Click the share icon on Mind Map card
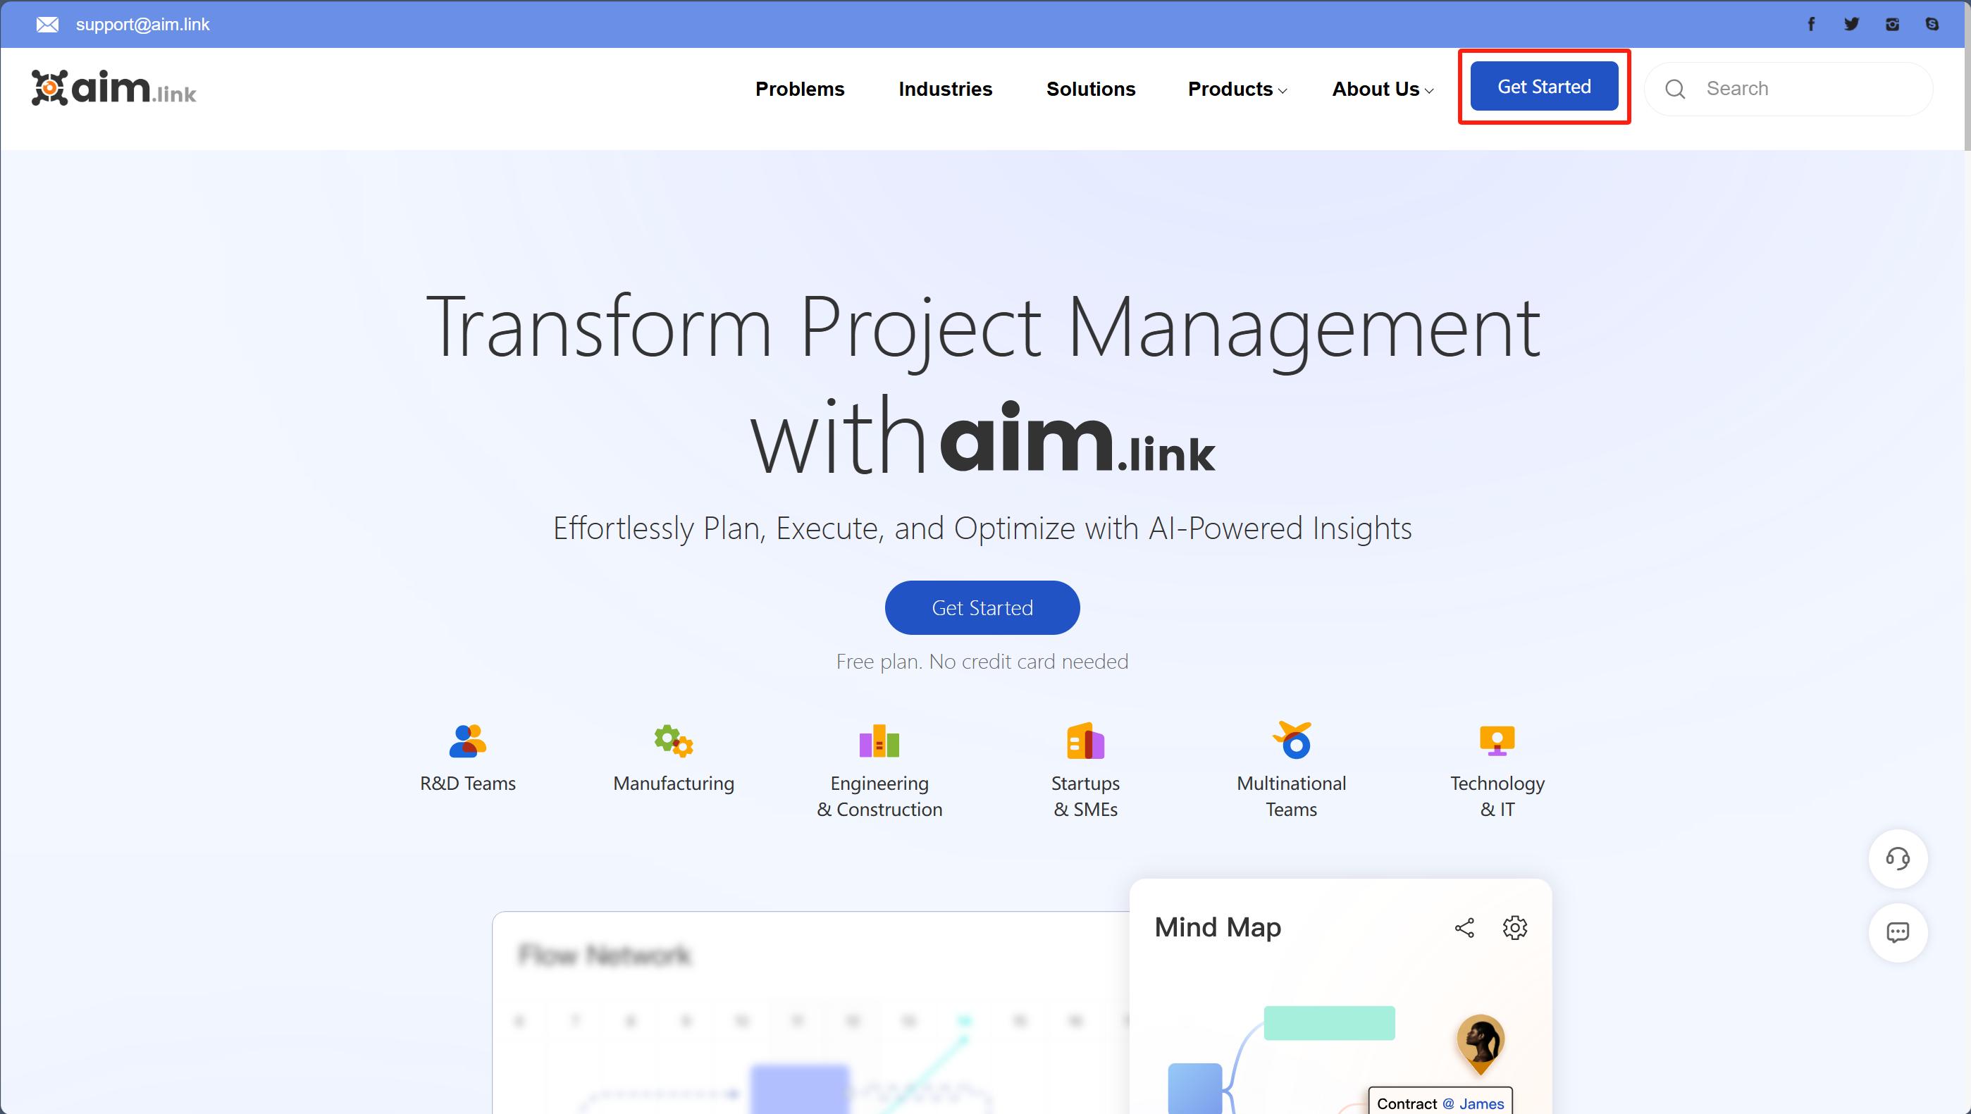Screen dimensions: 1971x1114 pos(1464,927)
